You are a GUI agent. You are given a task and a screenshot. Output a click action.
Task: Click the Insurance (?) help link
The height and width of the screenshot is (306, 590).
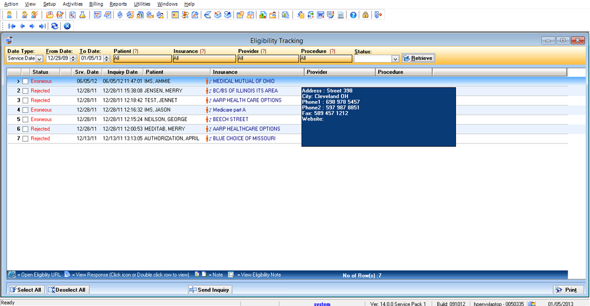tap(203, 51)
